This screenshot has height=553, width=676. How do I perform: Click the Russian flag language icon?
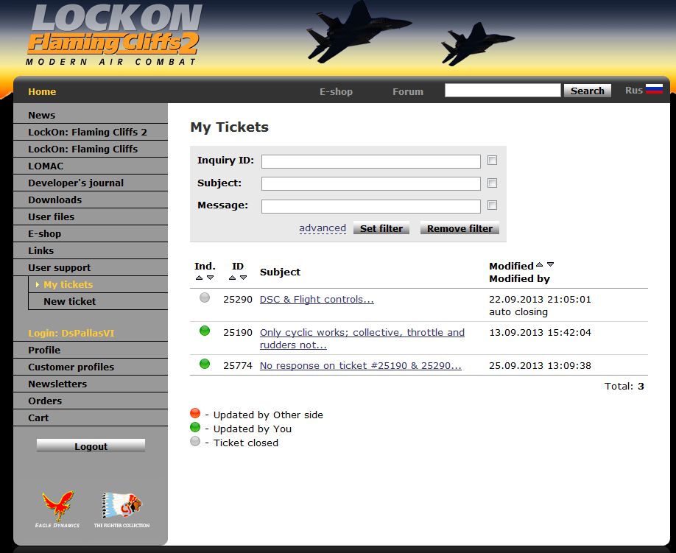654,89
